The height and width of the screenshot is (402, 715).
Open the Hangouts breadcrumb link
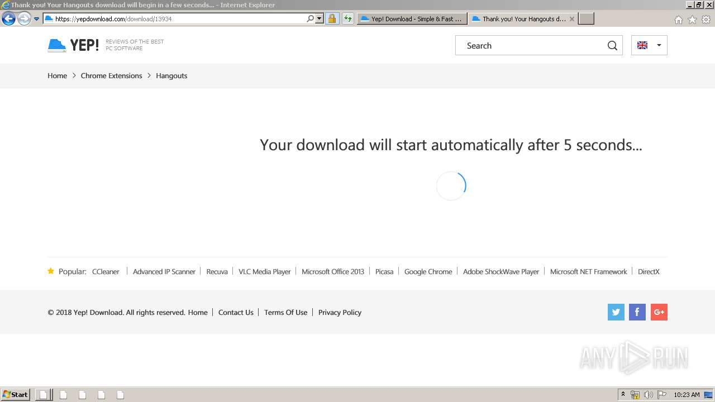coord(171,76)
